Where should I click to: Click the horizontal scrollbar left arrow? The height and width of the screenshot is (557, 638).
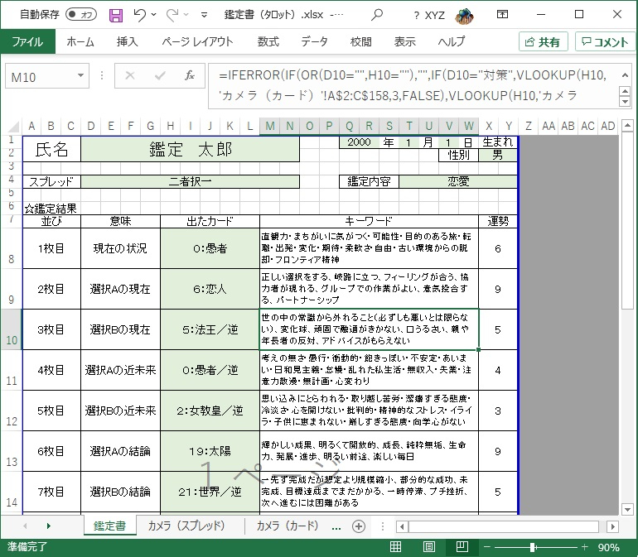coord(402,527)
